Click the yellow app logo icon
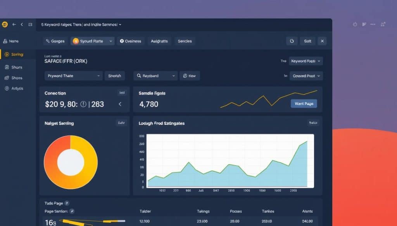397x226 pixels. [x=5, y=24]
